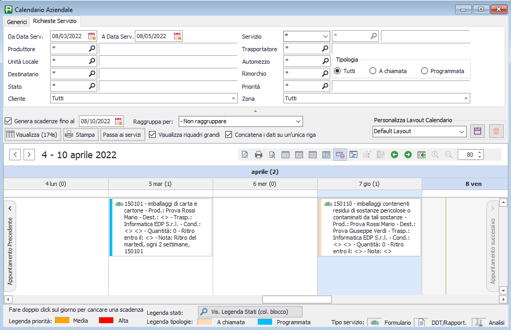Image resolution: width=511 pixels, height=330 pixels.
Task: Select the Richieste Servizio tab
Action: [54, 21]
